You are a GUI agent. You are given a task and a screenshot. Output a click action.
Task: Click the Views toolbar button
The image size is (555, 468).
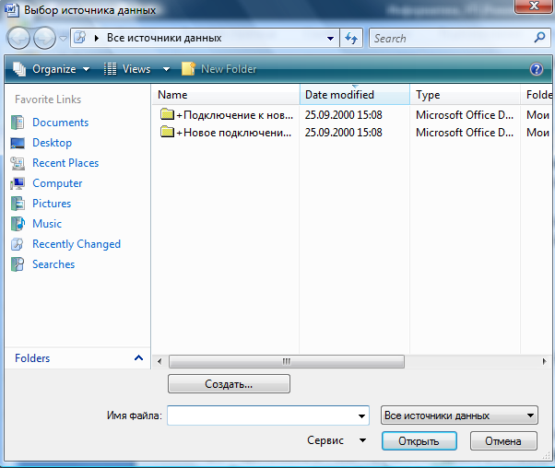click(127, 69)
